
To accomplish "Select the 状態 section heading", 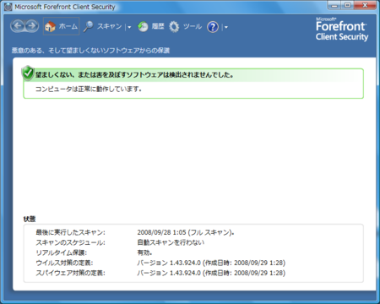I will [30, 219].
